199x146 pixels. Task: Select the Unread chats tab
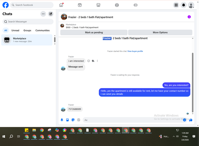(x=15, y=30)
